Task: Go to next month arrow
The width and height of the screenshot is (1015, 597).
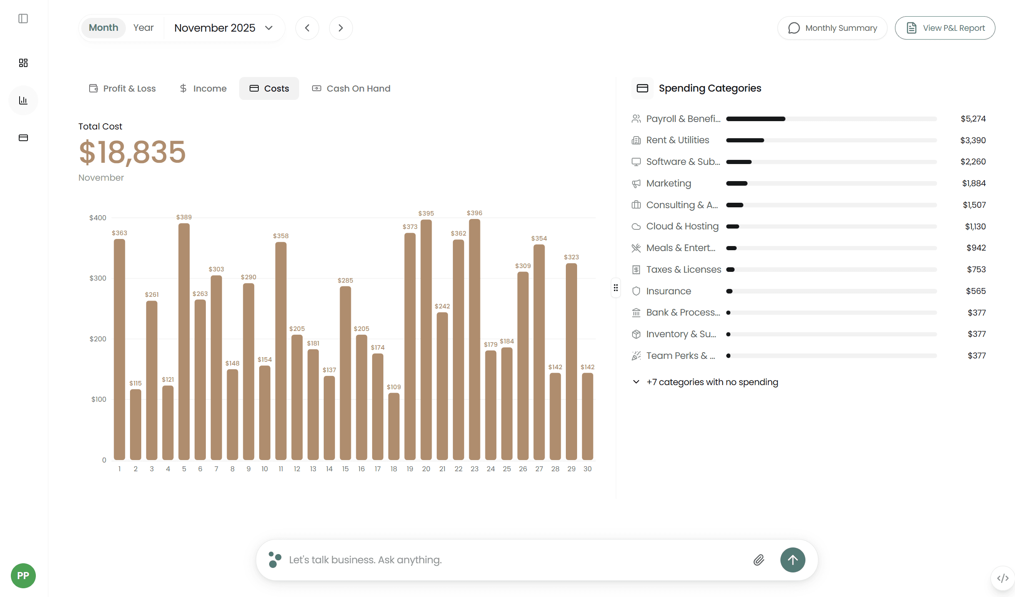Action: pos(341,28)
